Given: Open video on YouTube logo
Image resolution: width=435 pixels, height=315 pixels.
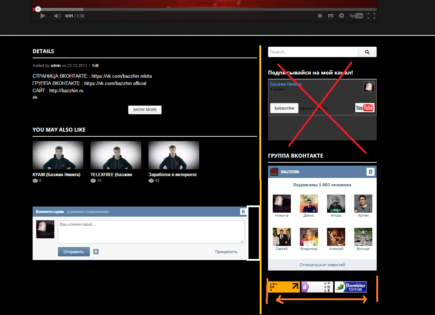Looking at the screenshot, I should coord(356,16).
